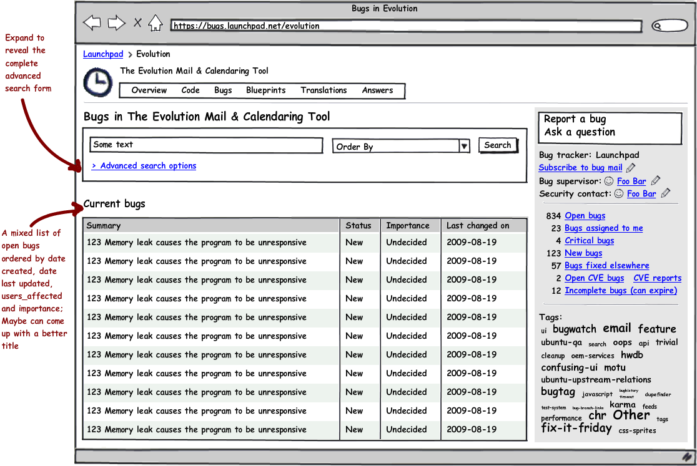Open the Translations tab

click(x=324, y=90)
